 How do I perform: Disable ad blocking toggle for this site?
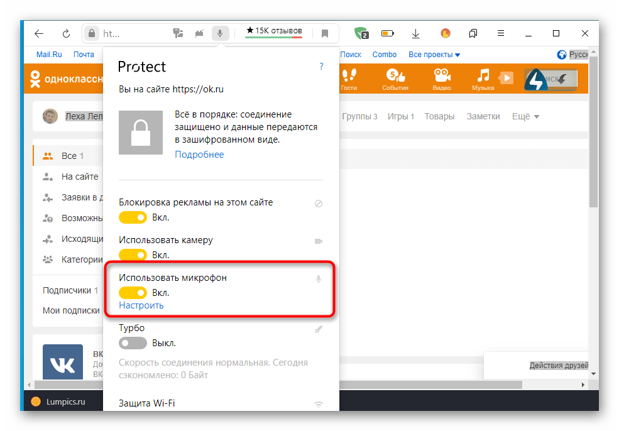pyautogui.click(x=133, y=217)
